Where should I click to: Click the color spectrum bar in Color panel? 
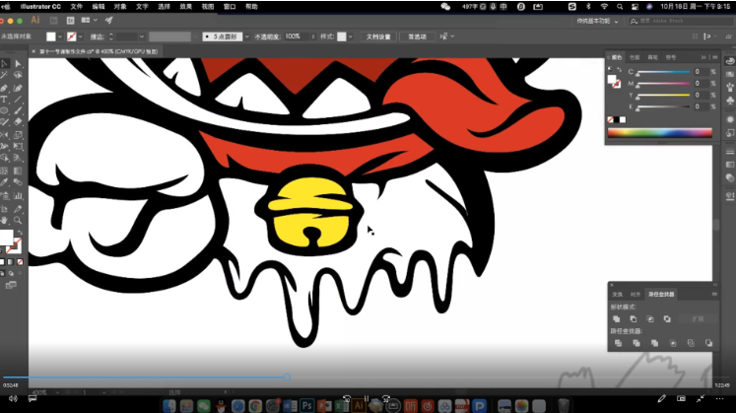pos(660,133)
